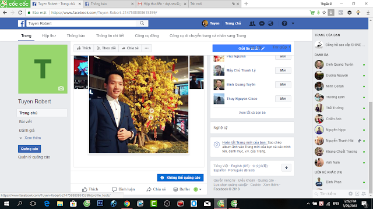
Task: Open Đánh giá in left sidebar
Action: (x=27, y=130)
